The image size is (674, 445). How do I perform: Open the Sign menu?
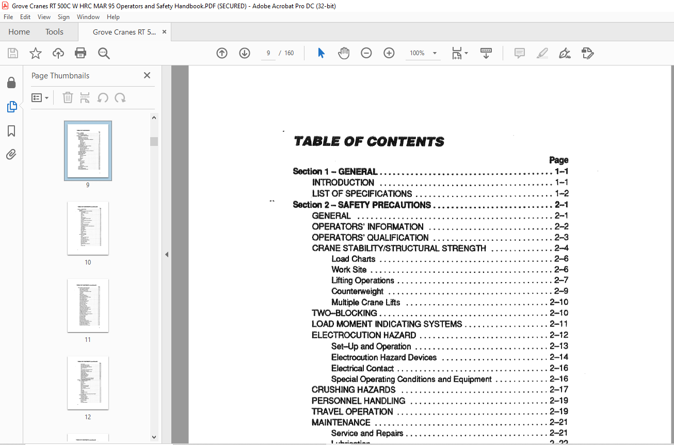coord(63,17)
